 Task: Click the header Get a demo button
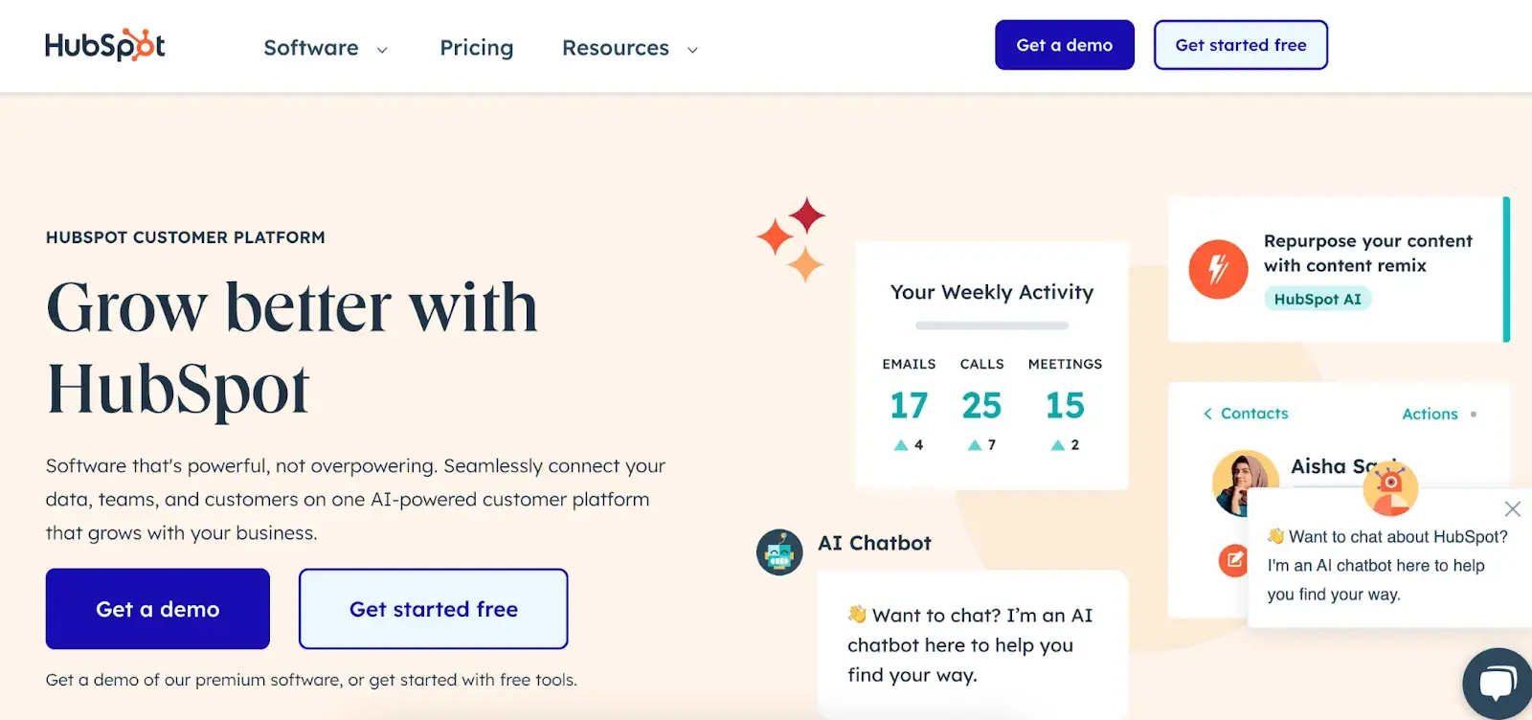pos(1064,45)
